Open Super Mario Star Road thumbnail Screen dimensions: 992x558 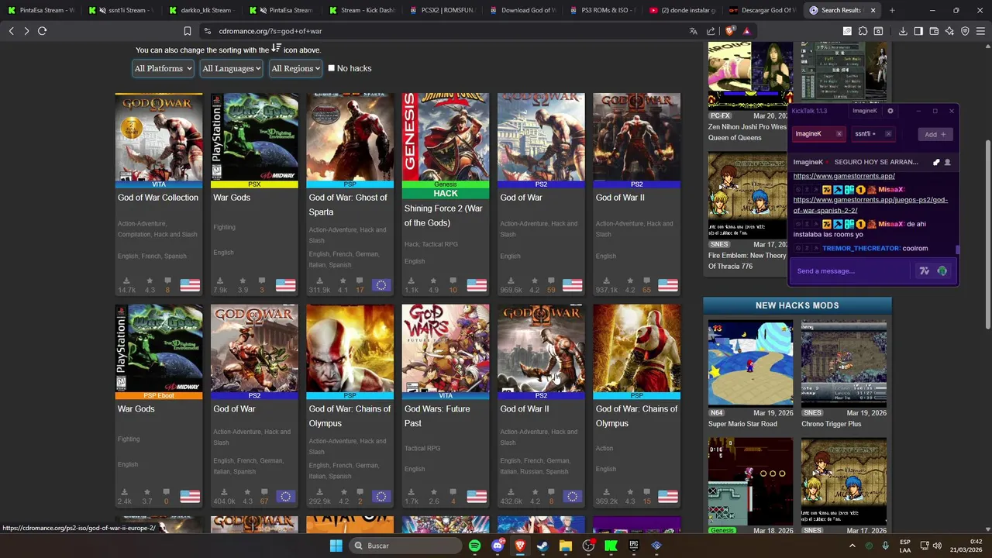750,363
